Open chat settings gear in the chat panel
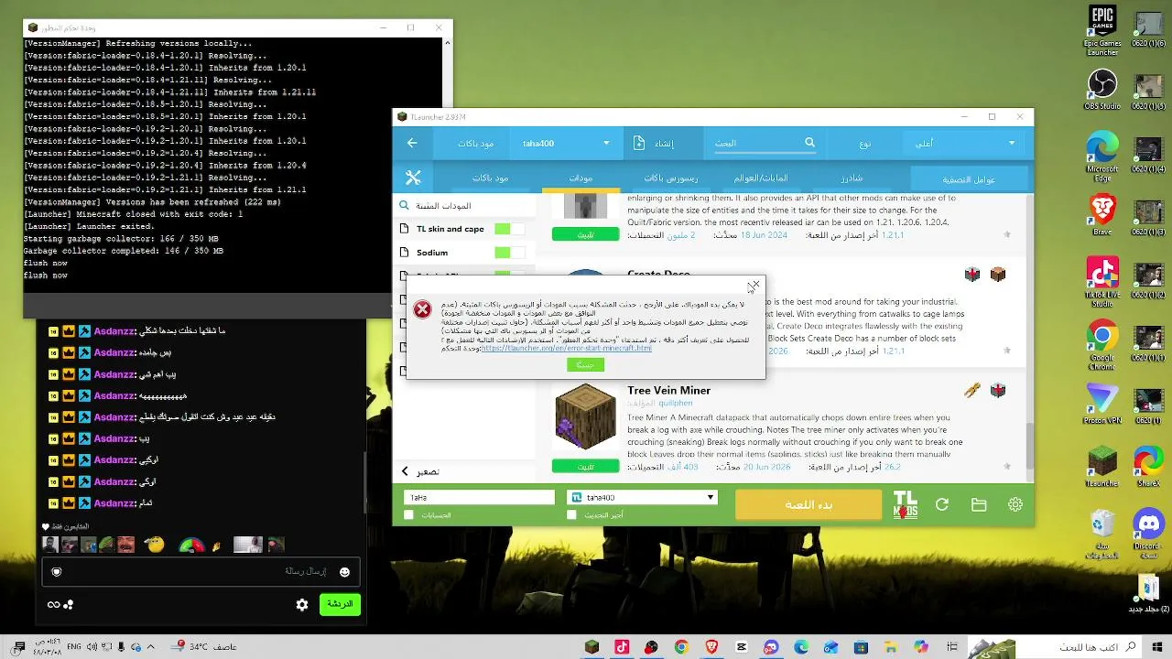This screenshot has height=659, width=1172. (x=302, y=604)
